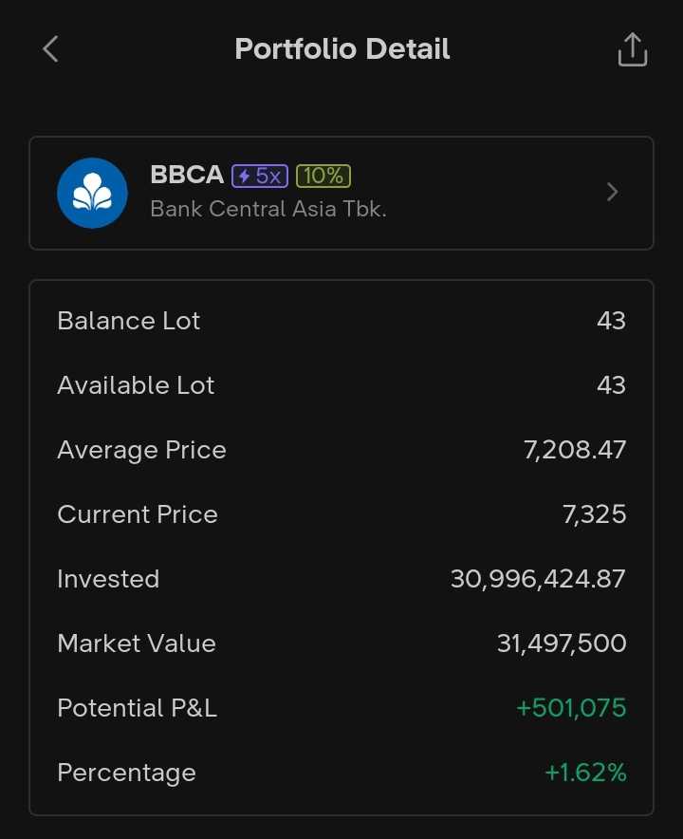Tap the Percentage gain +1.62%
Image resolution: width=683 pixels, height=839 pixels.
(x=585, y=773)
